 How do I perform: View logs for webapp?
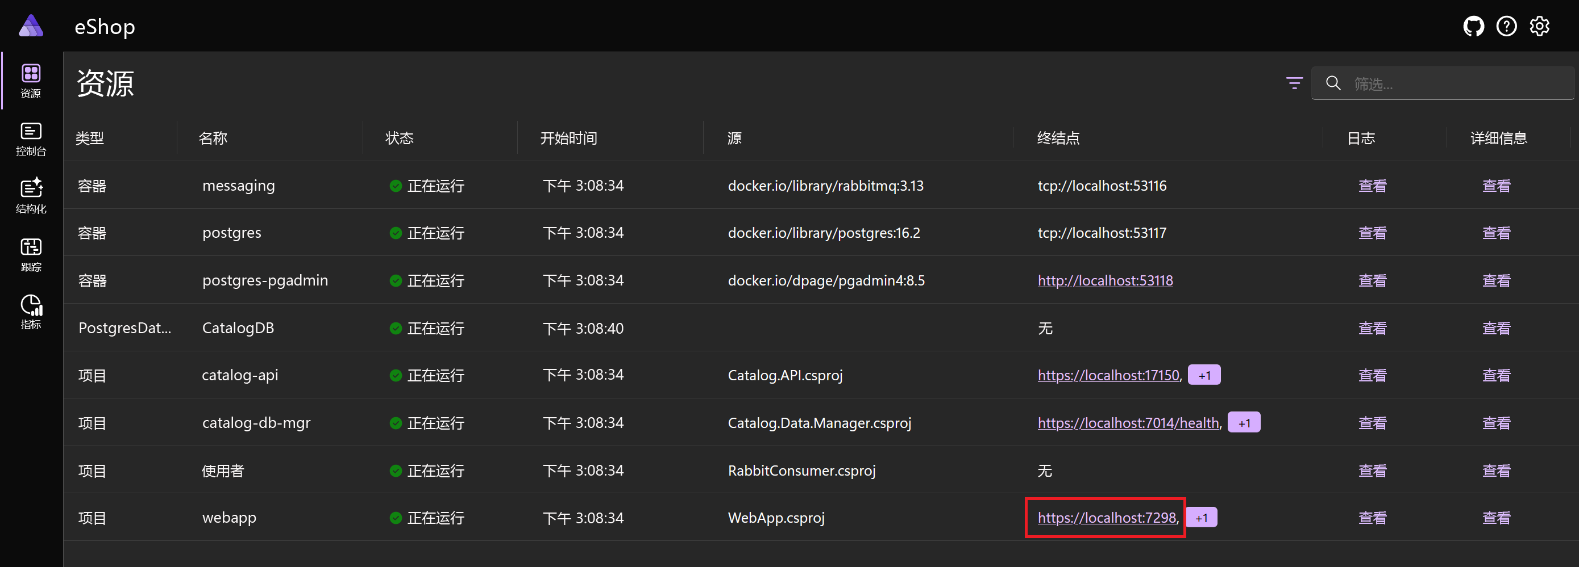1373,518
